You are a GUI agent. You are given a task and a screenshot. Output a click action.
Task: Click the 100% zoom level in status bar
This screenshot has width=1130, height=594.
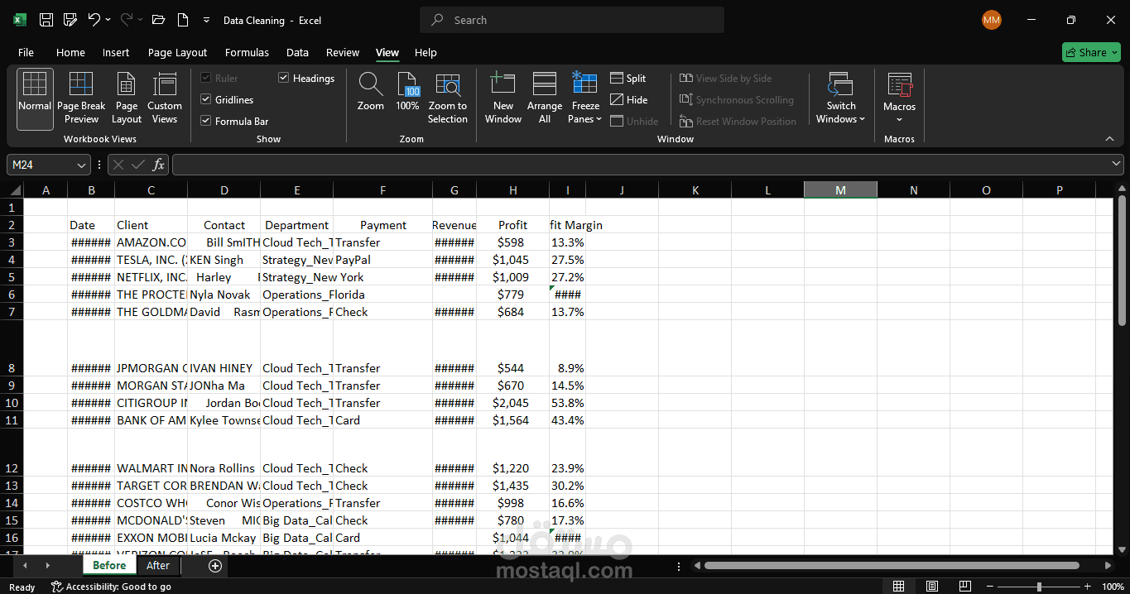(x=1113, y=587)
